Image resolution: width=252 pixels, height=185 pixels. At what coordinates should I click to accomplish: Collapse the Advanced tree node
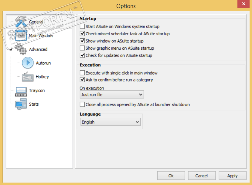[x=11, y=49]
